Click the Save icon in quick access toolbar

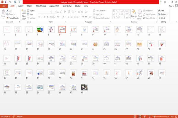6,2
